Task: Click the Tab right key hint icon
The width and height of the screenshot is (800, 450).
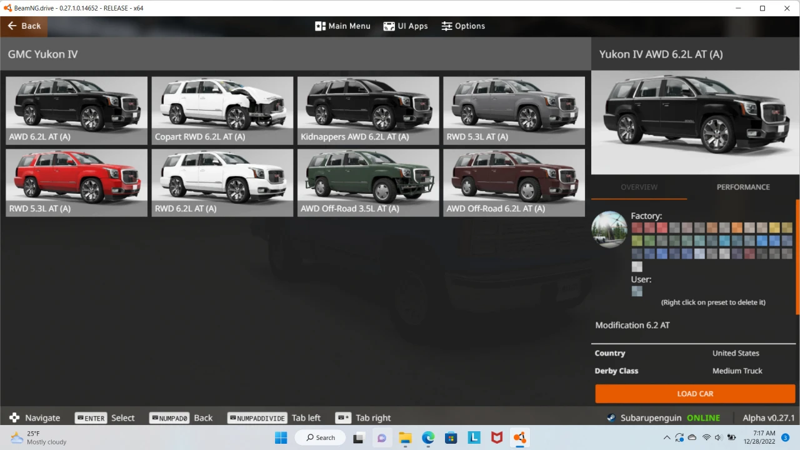Action: (342, 417)
